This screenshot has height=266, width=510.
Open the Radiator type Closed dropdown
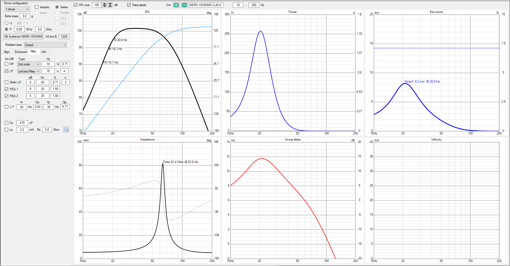coord(45,45)
